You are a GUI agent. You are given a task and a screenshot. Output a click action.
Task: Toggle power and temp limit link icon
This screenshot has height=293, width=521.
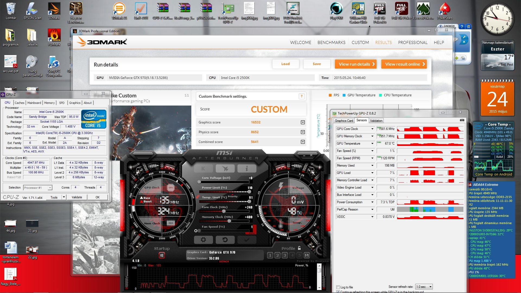198,197
